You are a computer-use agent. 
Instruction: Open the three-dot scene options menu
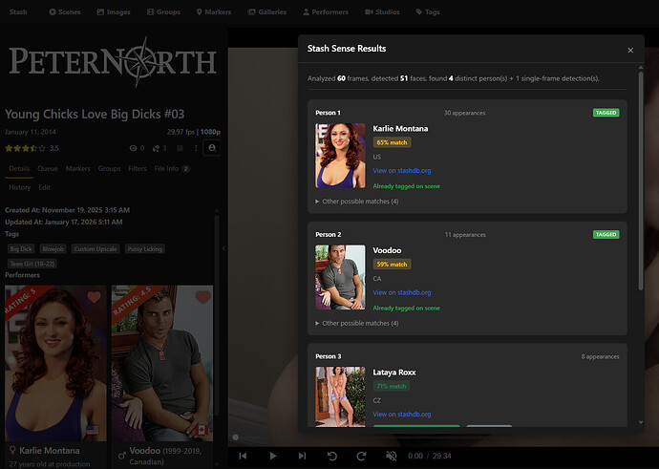[x=196, y=148]
